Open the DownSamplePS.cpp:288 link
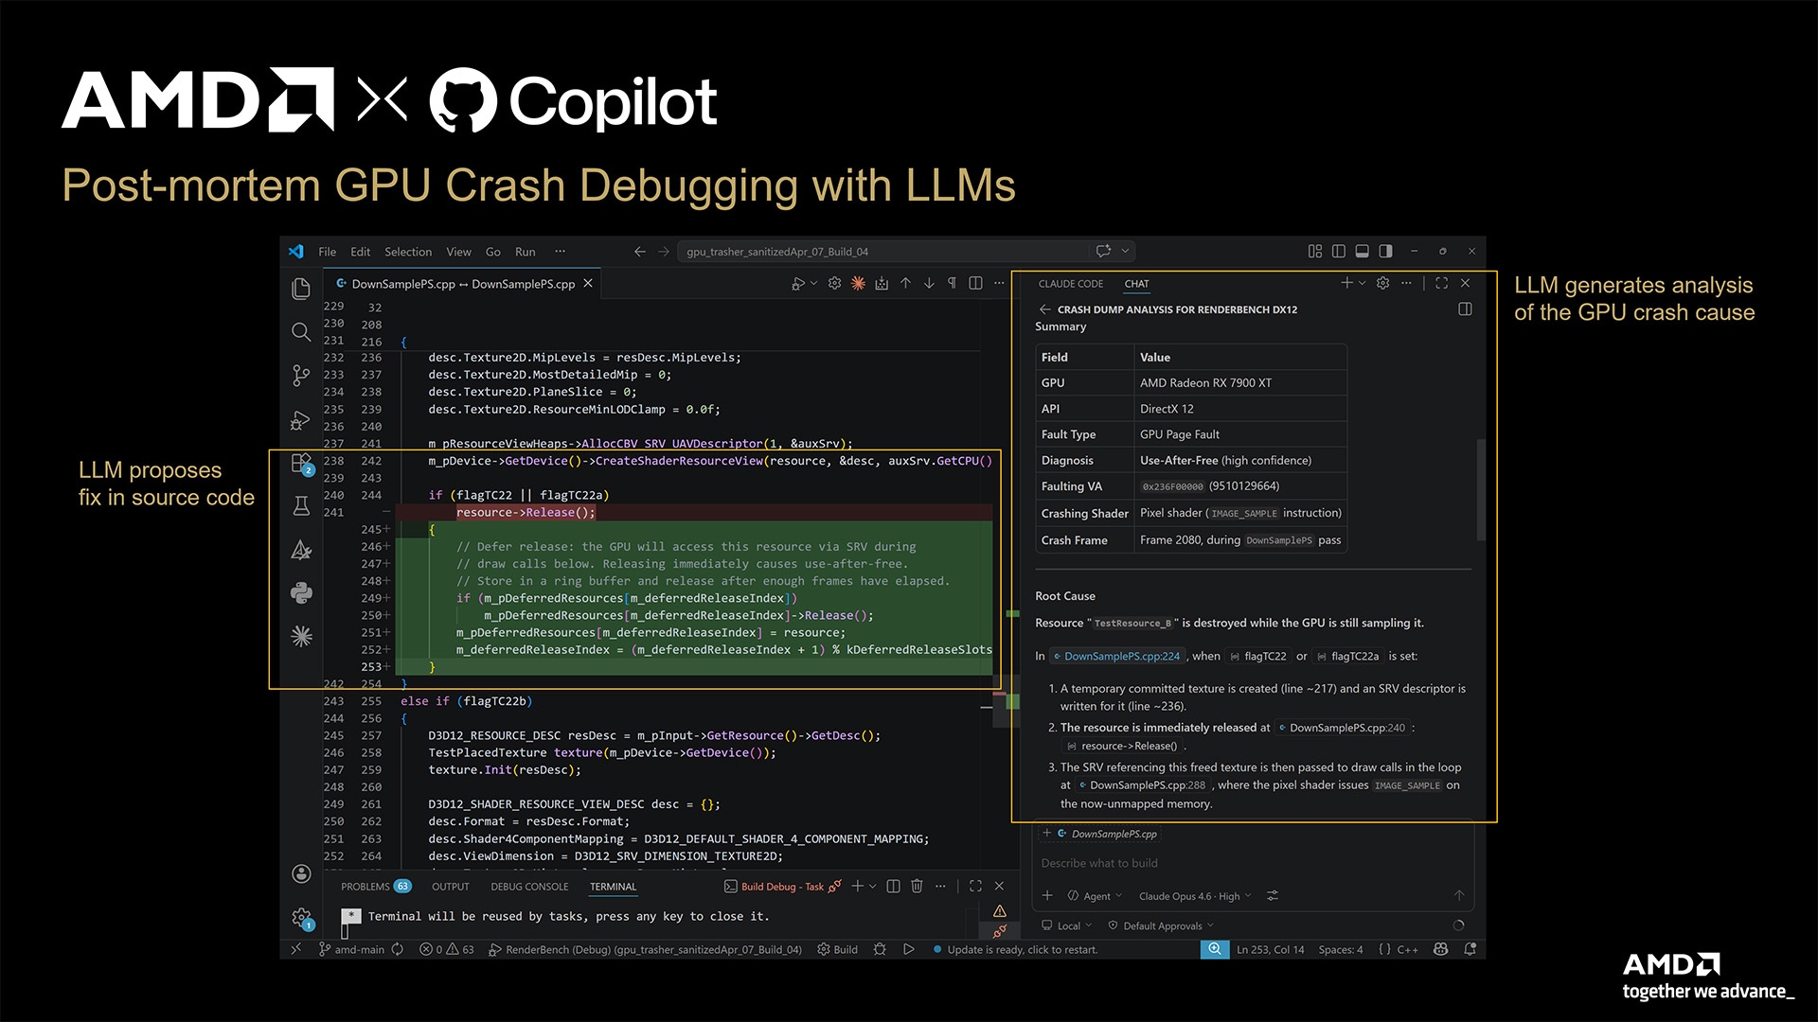 [1142, 785]
